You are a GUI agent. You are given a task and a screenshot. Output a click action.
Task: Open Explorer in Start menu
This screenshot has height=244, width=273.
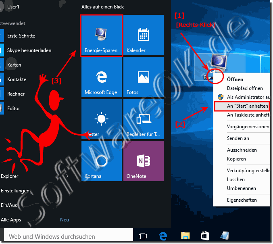click(9, 176)
